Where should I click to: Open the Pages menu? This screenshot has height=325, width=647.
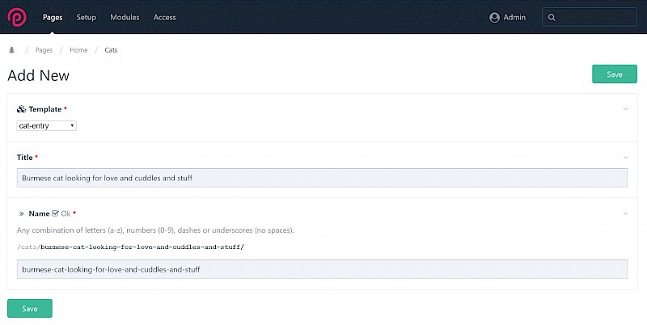point(53,17)
